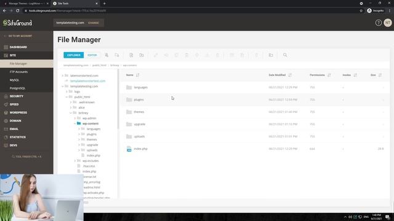Click the themes folder icon in file list
Screen dimensions: 394x221
129,112
